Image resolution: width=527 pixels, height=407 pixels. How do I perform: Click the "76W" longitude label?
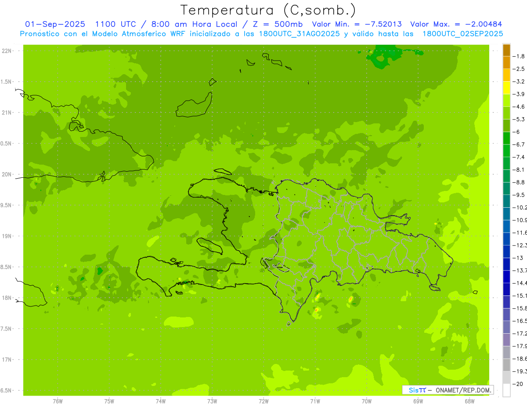pyautogui.click(x=58, y=401)
